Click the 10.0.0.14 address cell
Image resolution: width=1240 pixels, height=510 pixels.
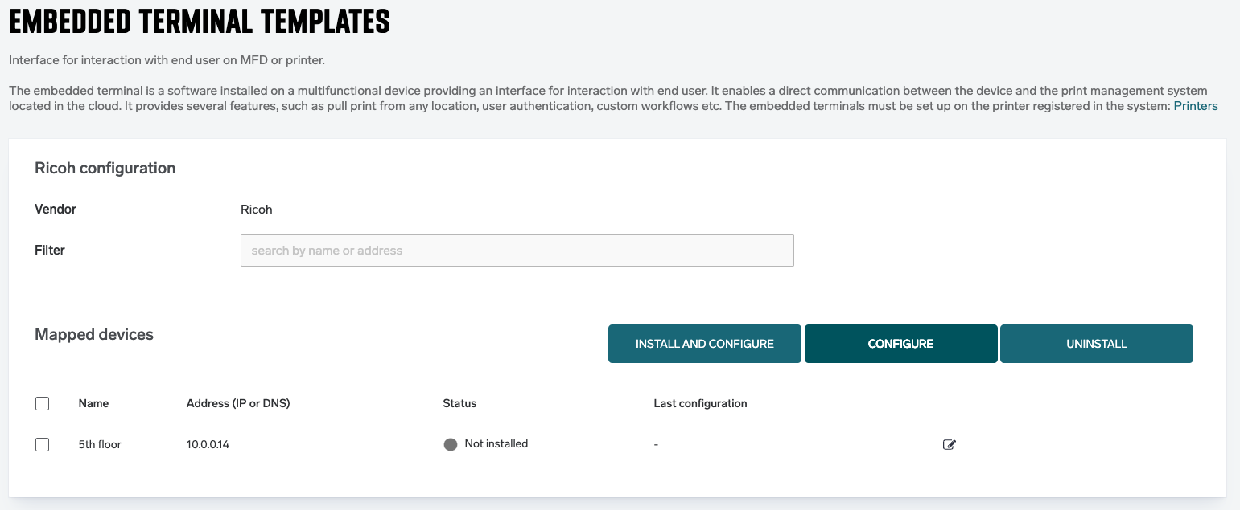[208, 444]
